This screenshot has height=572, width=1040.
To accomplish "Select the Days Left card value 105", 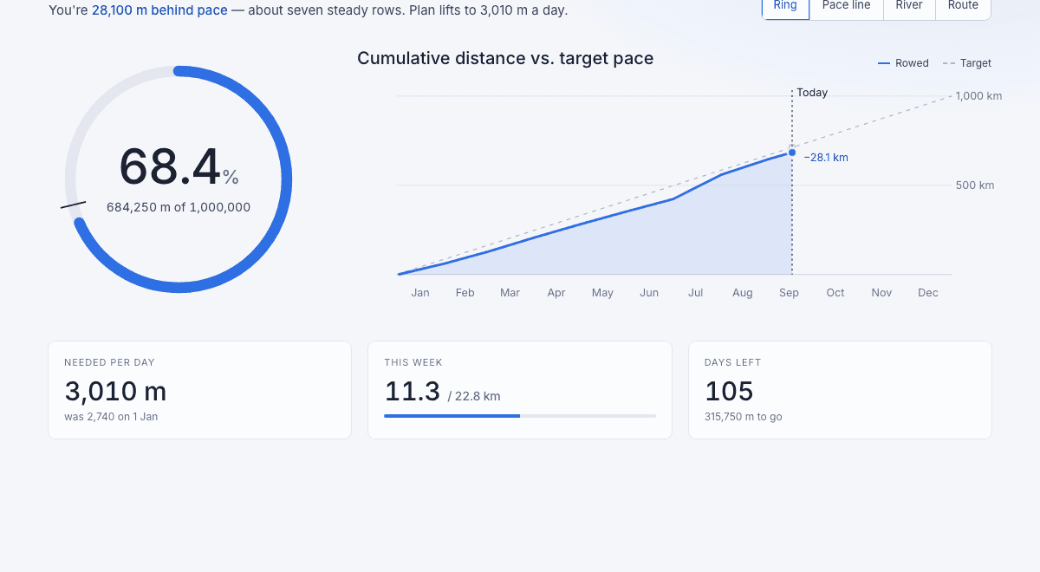I will [x=730, y=392].
